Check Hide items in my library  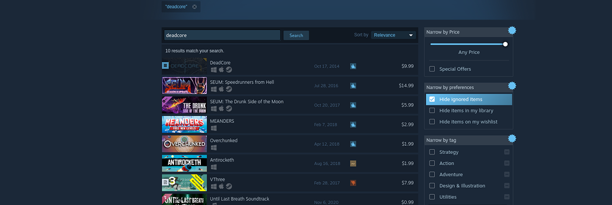coord(432,110)
